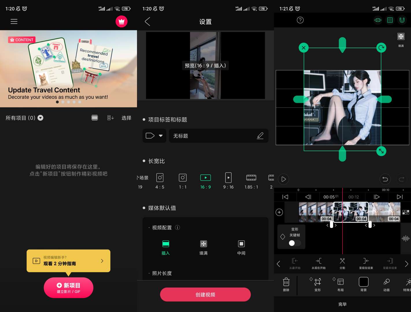411x312 pixels.
Task: Play the video preview
Action: (x=284, y=179)
